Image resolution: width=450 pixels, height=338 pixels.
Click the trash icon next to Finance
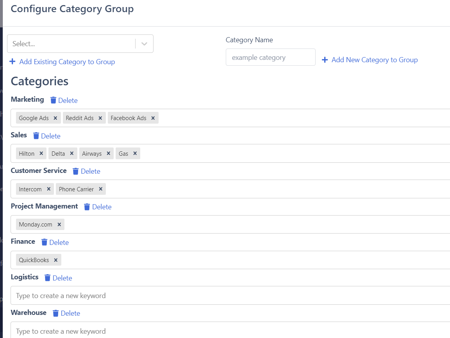(x=45, y=242)
